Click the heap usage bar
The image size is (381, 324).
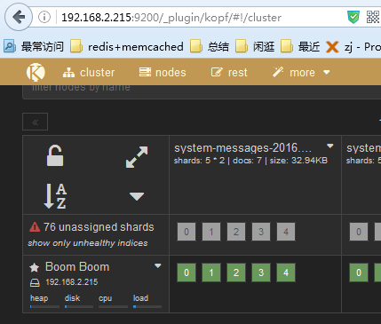point(44,307)
